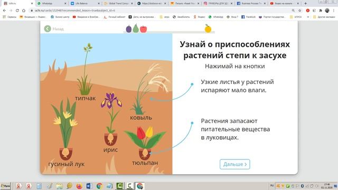Viewport: 338px width, 190px height.
Task: Click the Дальше button
Action: tap(234, 164)
